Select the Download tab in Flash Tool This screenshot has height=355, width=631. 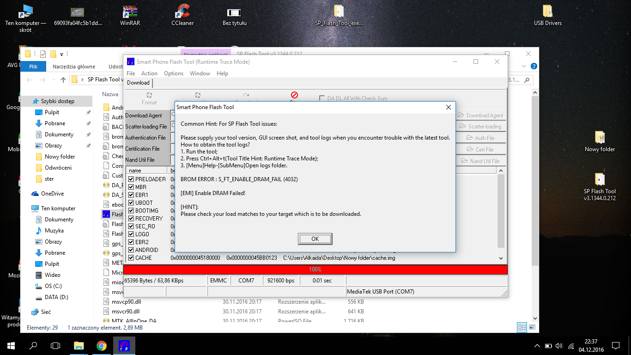click(x=139, y=83)
